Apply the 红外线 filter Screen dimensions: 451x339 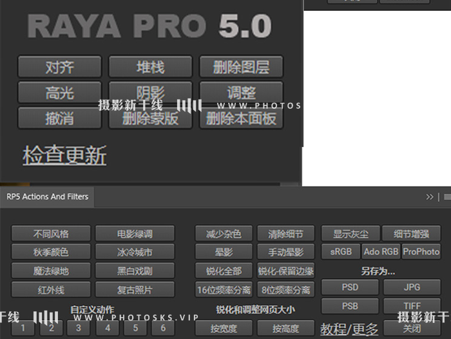pos(51,289)
